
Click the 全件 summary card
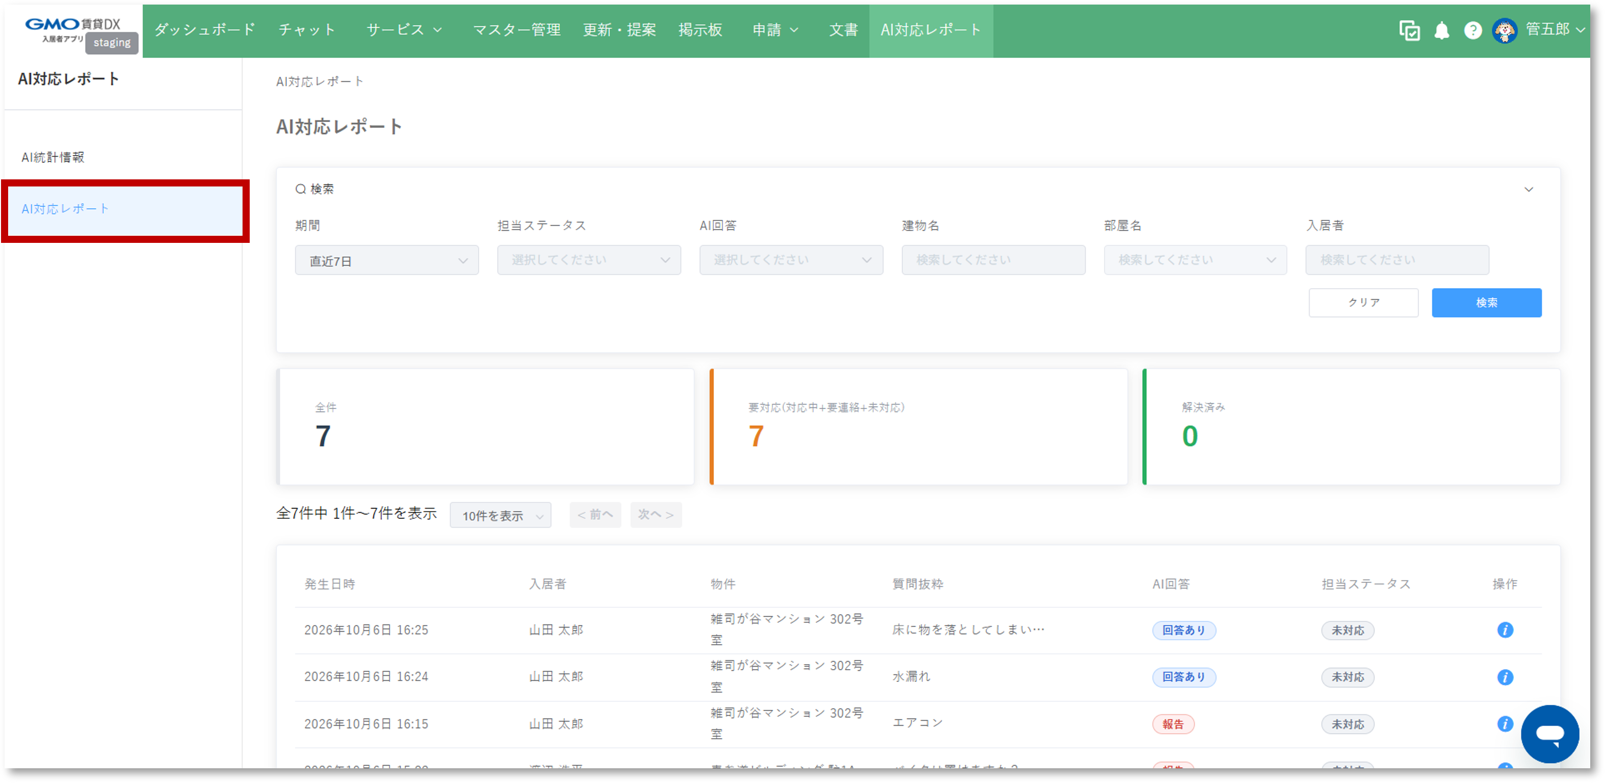pos(485,426)
